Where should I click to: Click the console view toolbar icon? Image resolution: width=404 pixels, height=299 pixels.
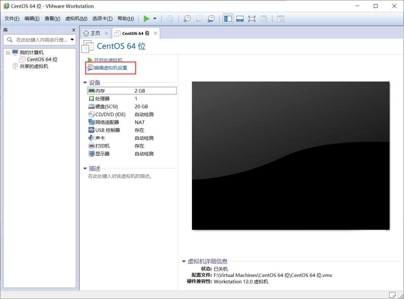click(x=281, y=19)
